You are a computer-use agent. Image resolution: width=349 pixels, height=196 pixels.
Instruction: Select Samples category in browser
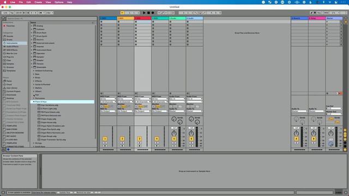coord(10,64)
